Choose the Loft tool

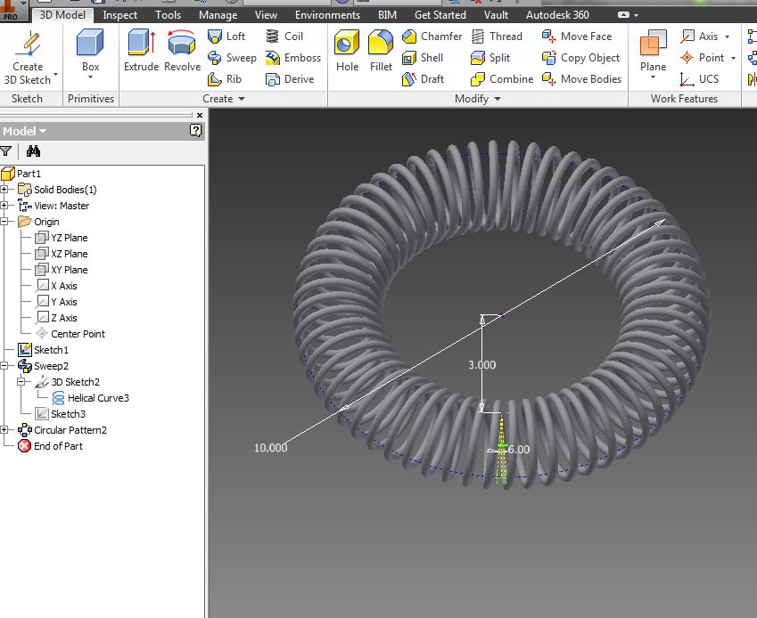coord(226,37)
